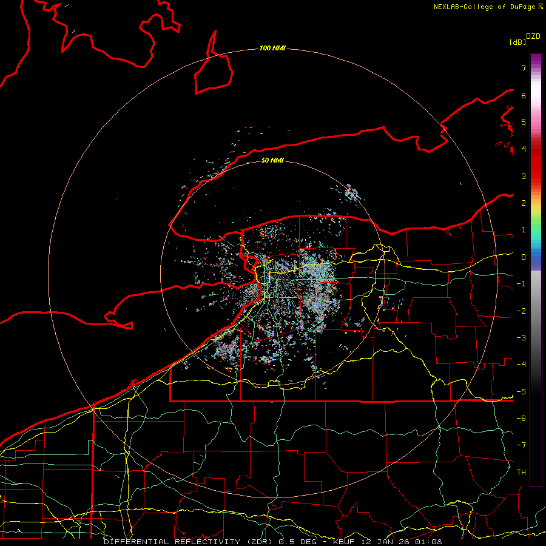This screenshot has width=546, height=546.
Task: Select the 5 dB scale tick label
Action: [524, 122]
